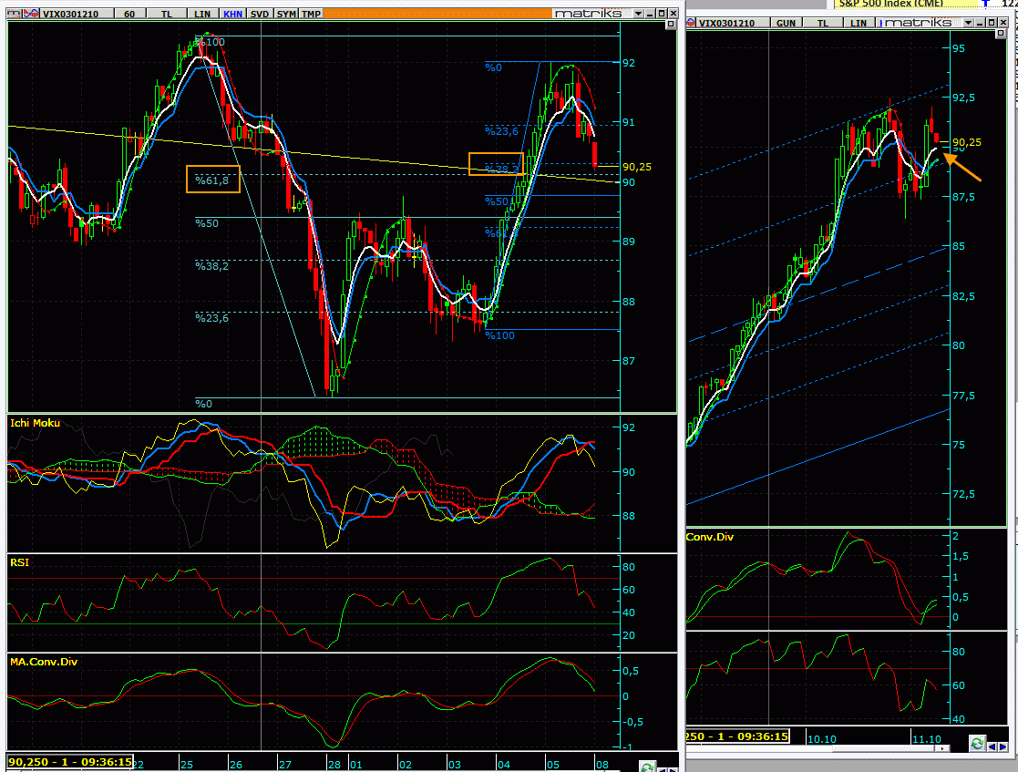Click the %23,6 label on the left Fibonacci retracement
The height and width of the screenshot is (772, 1018).
pyautogui.click(x=211, y=318)
